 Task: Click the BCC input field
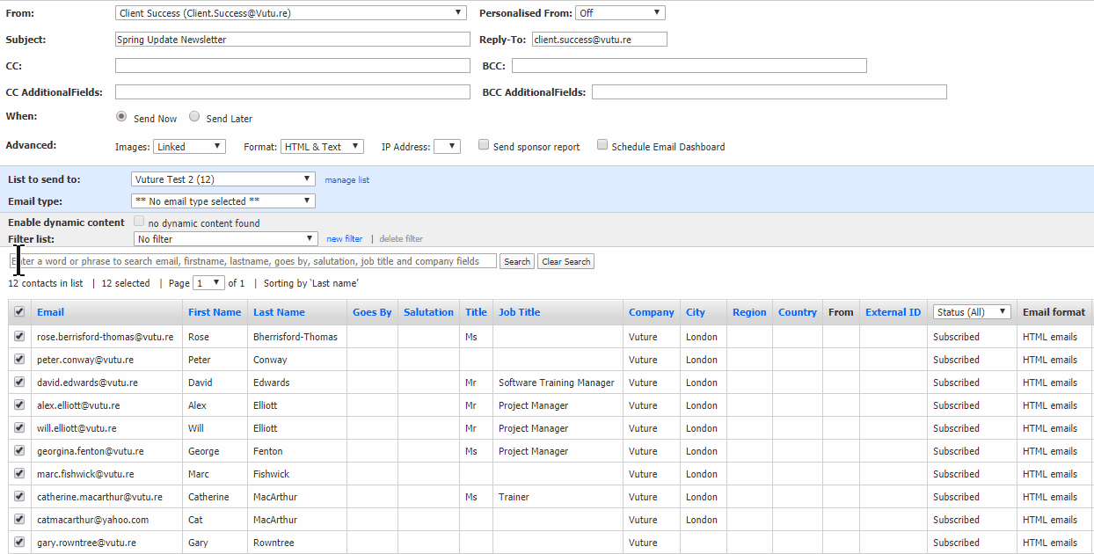tap(689, 66)
